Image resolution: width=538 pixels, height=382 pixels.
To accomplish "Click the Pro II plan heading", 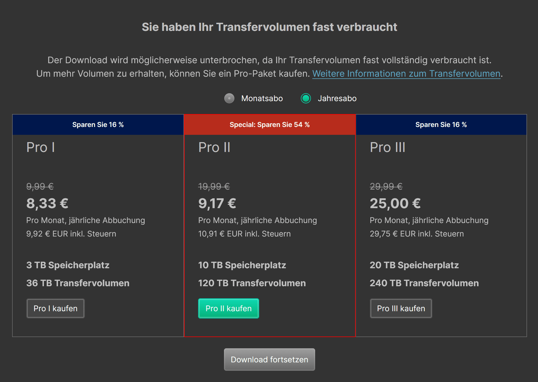I will point(214,147).
